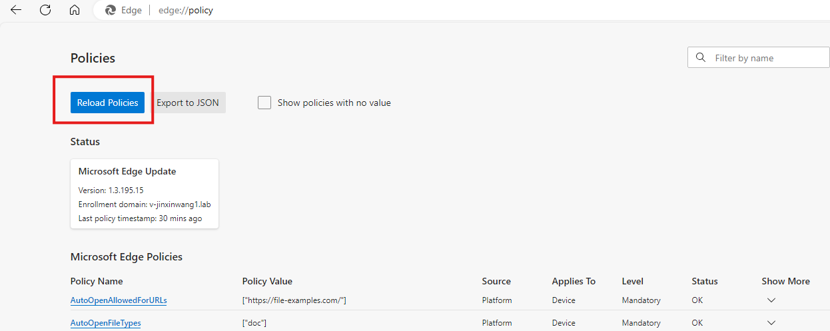Click the Policies page heading

(93, 58)
